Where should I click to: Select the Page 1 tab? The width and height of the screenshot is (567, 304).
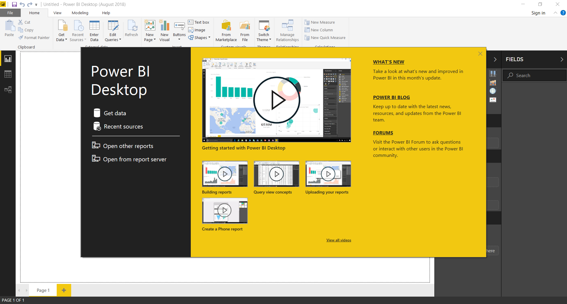point(43,290)
